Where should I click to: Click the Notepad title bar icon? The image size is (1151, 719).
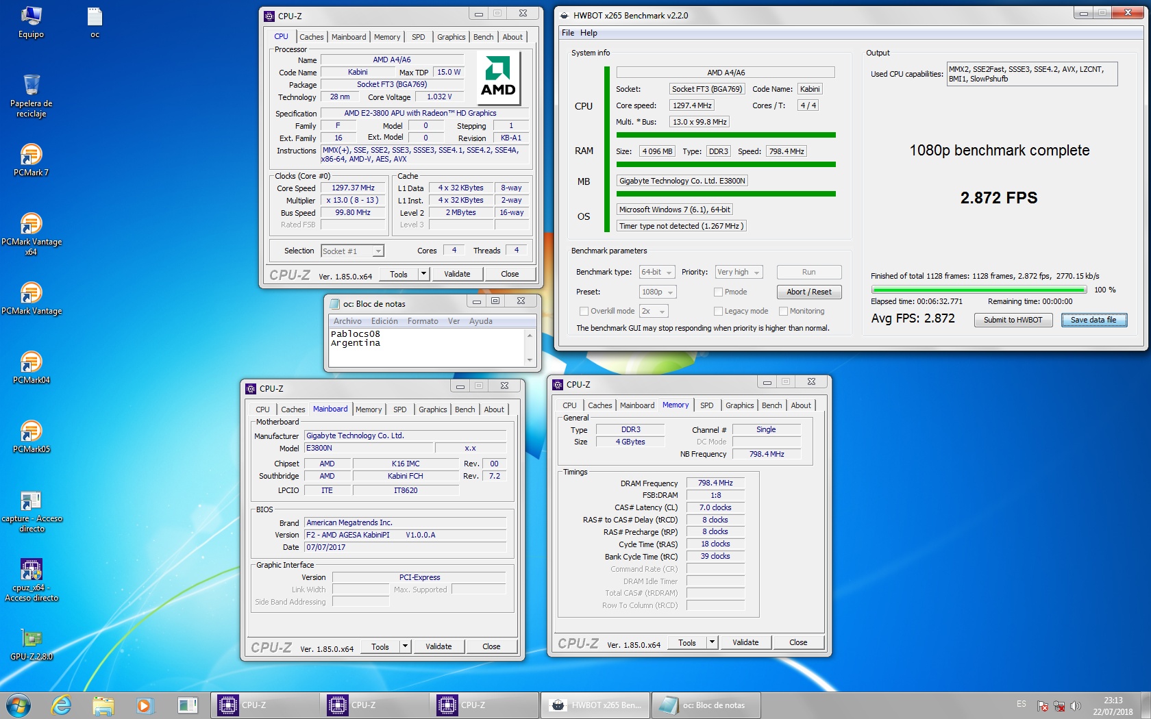coord(334,303)
